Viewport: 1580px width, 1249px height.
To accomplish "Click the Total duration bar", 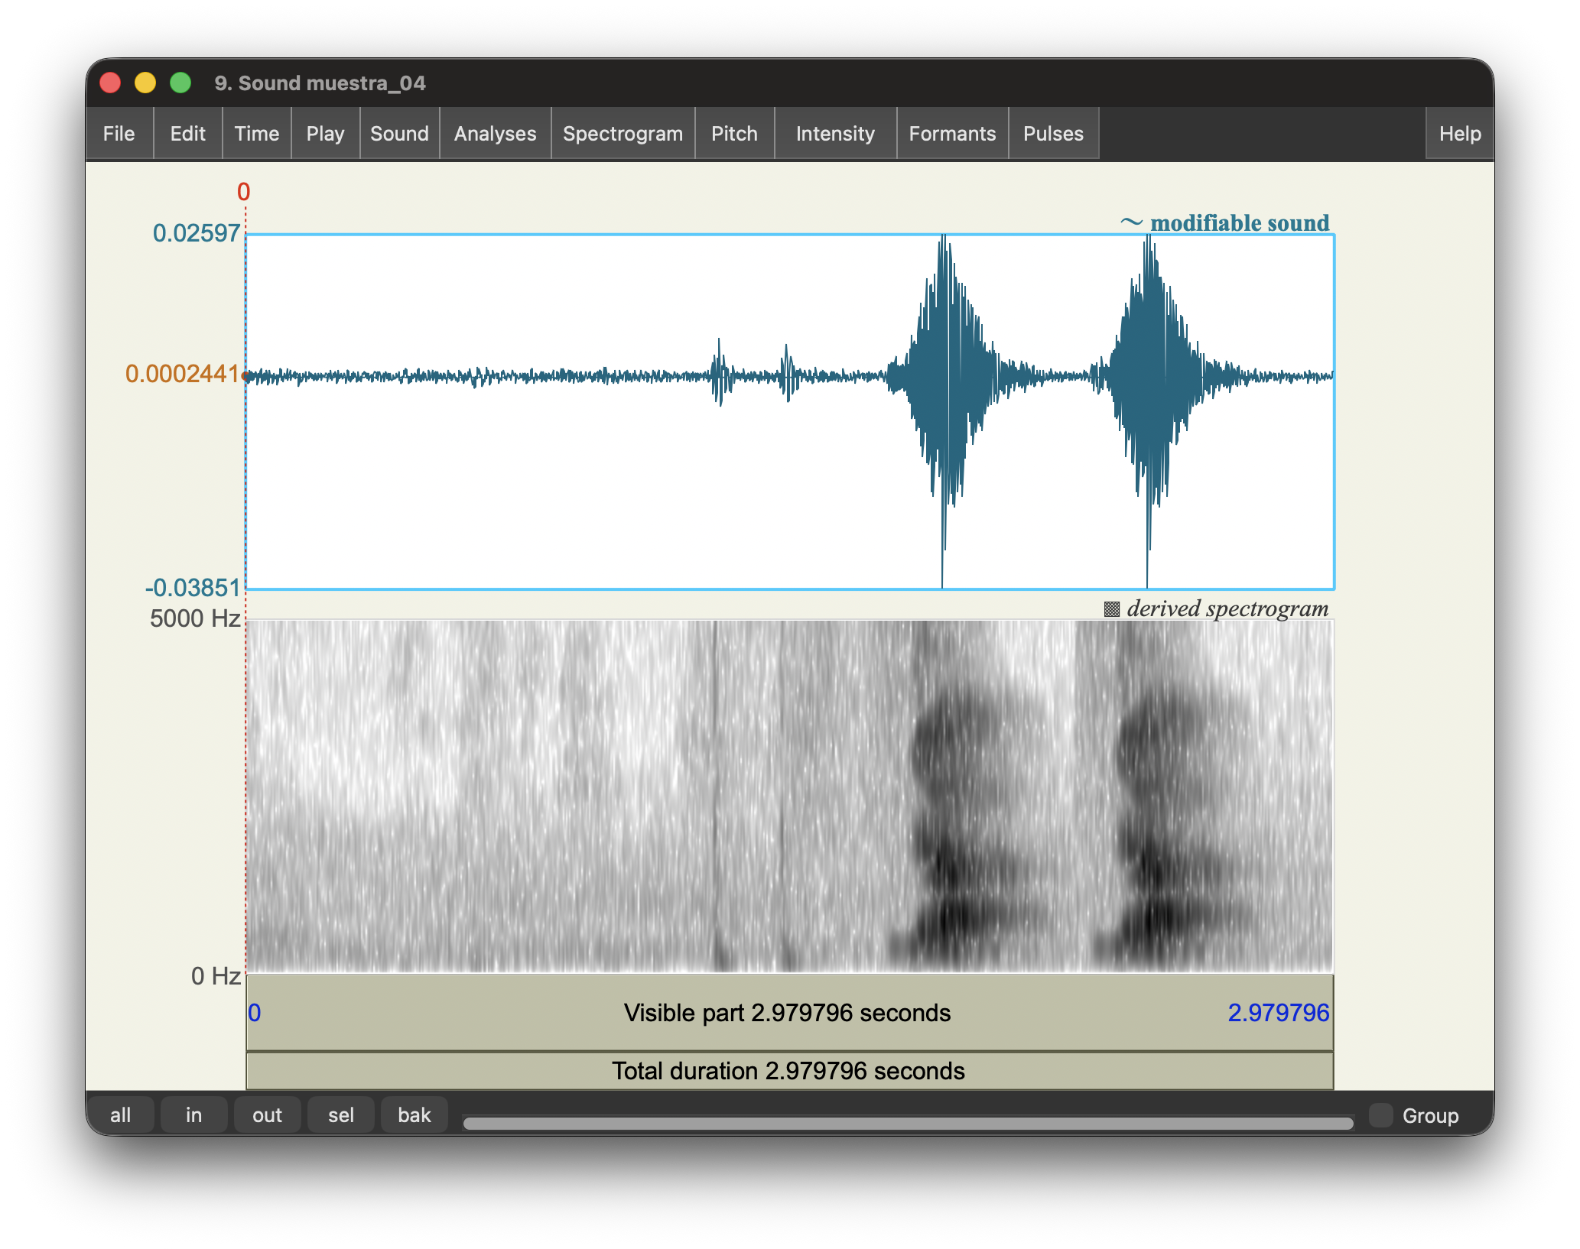I will [x=788, y=1070].
